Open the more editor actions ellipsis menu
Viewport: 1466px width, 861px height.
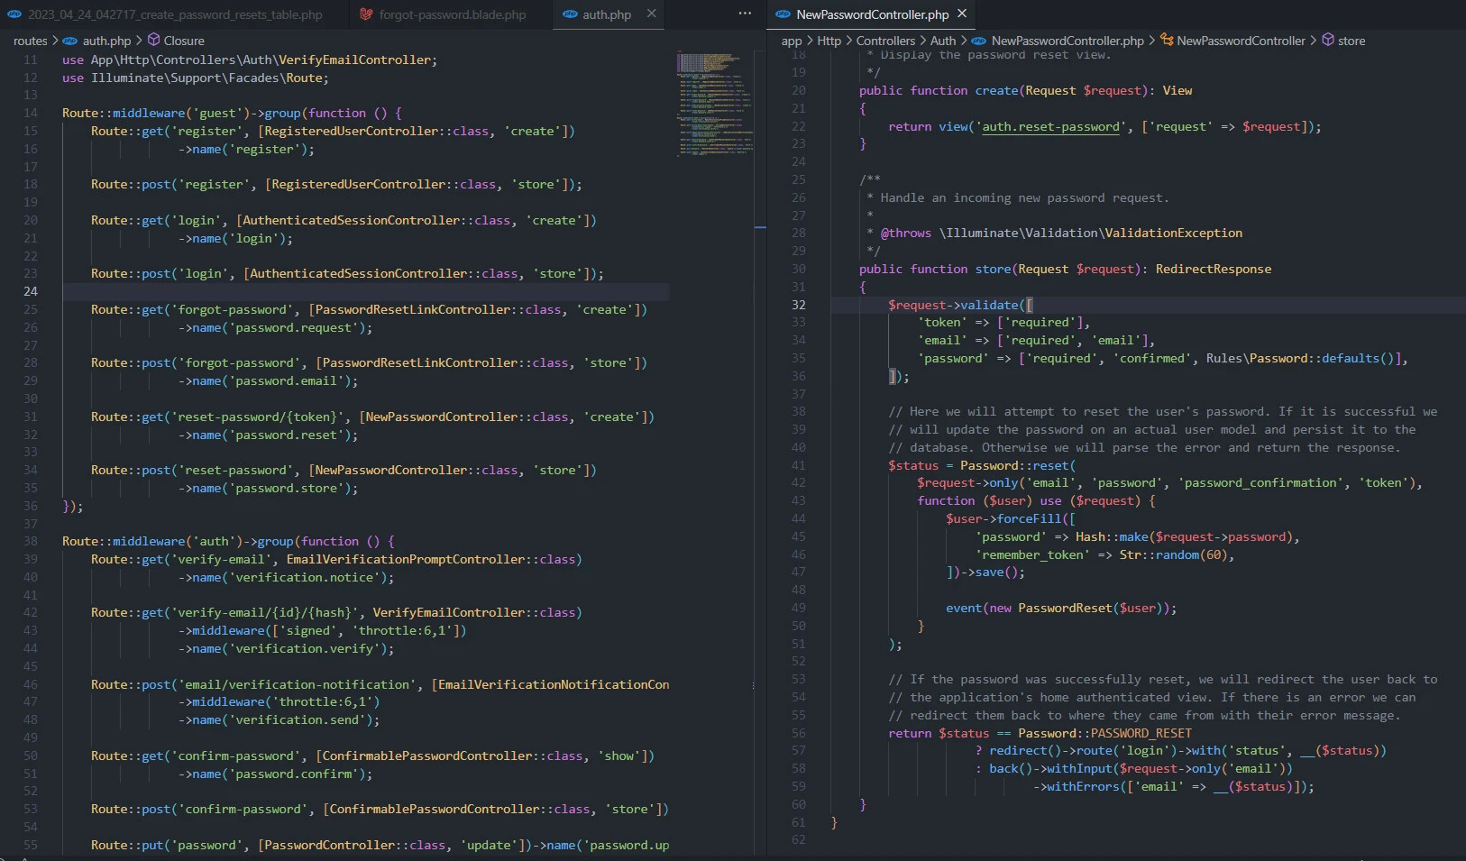tap(743, 13)
